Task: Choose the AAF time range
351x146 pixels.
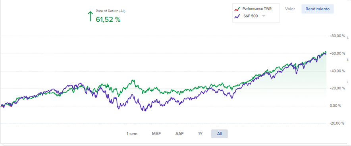Action: 179,134
